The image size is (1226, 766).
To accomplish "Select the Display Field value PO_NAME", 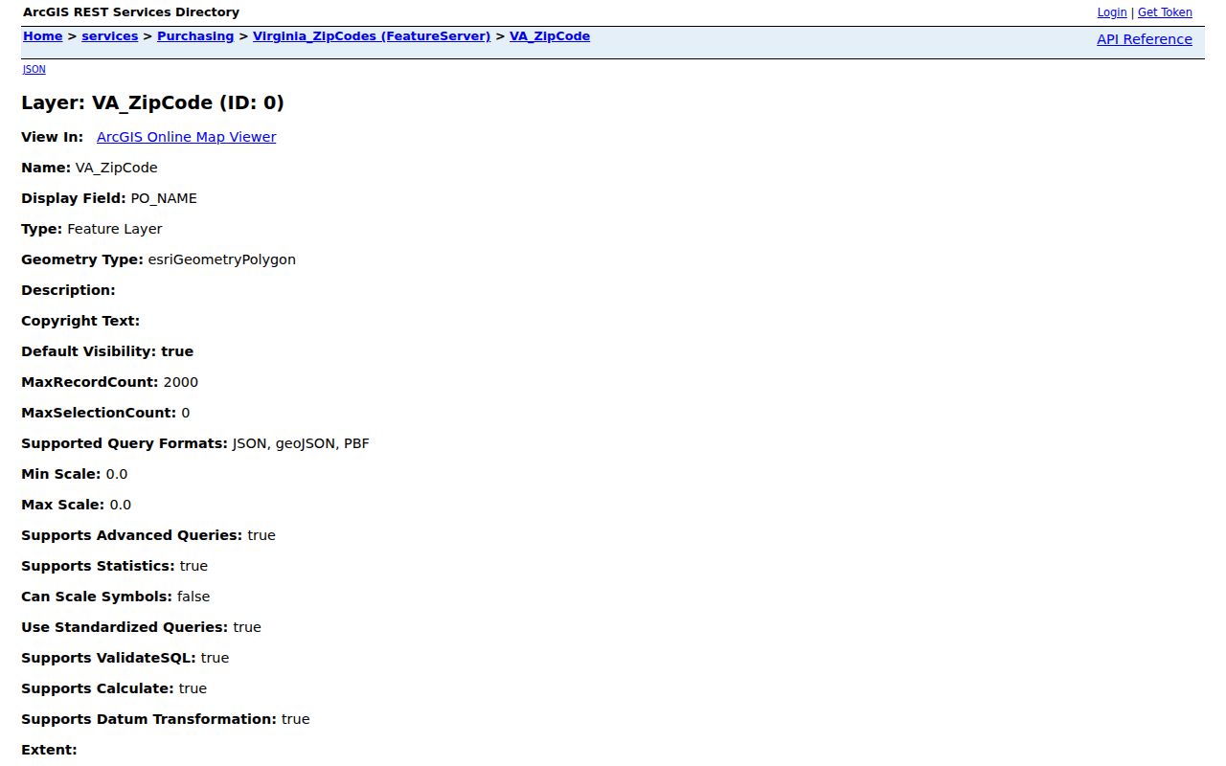I will pyautogui.click(x=164, y=198).
